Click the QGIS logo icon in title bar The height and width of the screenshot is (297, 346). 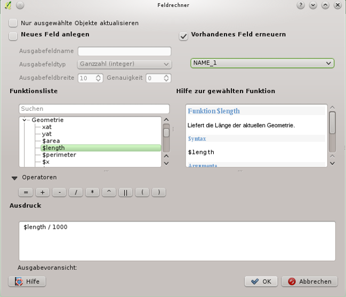pos(8,5)
